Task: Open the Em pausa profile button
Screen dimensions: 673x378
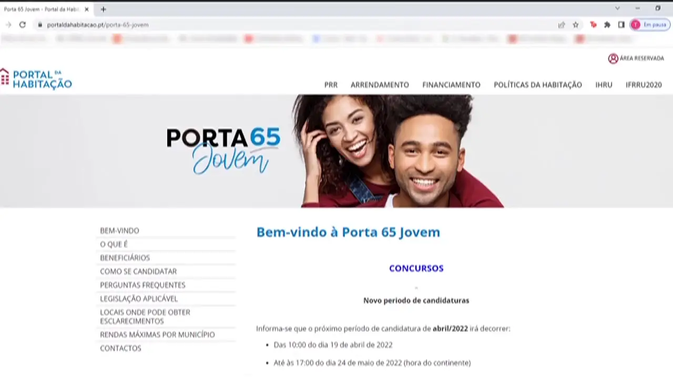Action: (x=650, y=25)
